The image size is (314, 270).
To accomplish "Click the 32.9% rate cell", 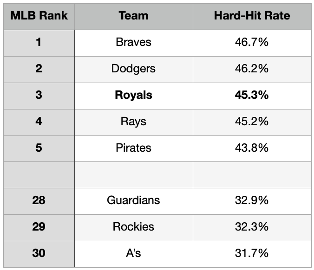I will coord(252,200).
